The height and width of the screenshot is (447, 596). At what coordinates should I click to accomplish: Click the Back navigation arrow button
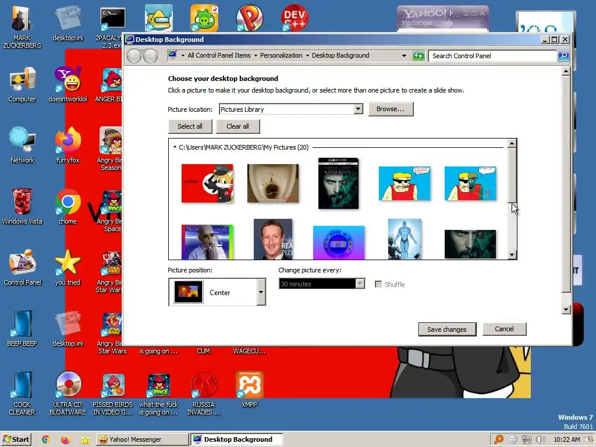point(134,56)
